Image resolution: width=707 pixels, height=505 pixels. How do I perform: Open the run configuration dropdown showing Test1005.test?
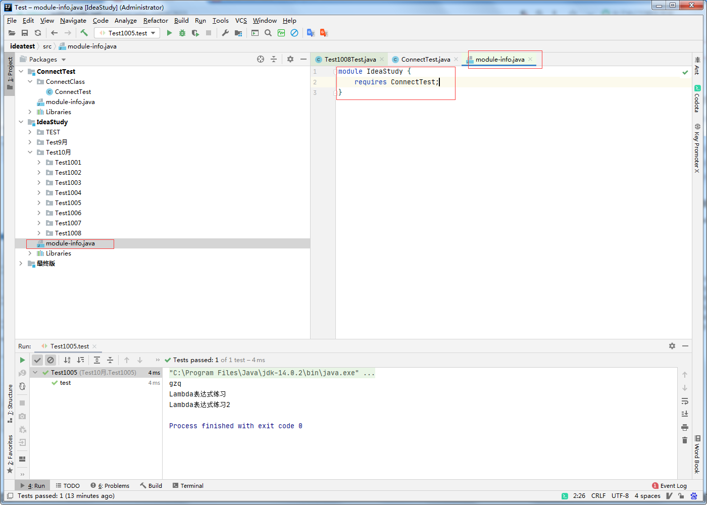pos(127,32)
